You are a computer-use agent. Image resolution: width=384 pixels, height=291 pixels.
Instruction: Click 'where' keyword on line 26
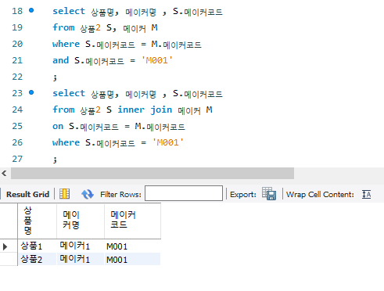[66, 142]
